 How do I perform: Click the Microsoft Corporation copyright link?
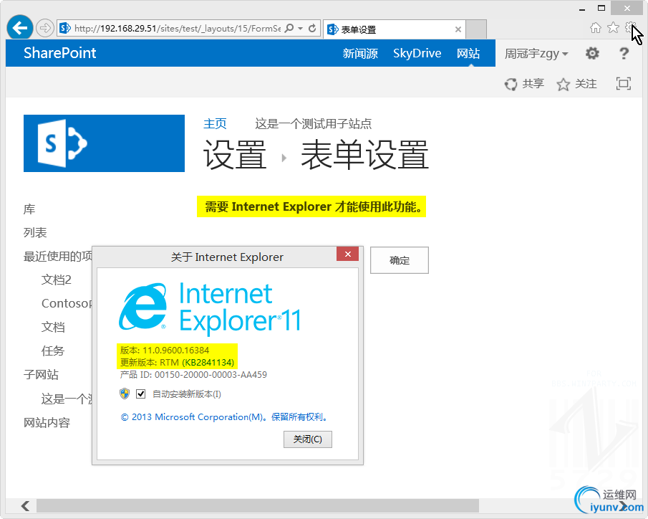tap(226, 416)
